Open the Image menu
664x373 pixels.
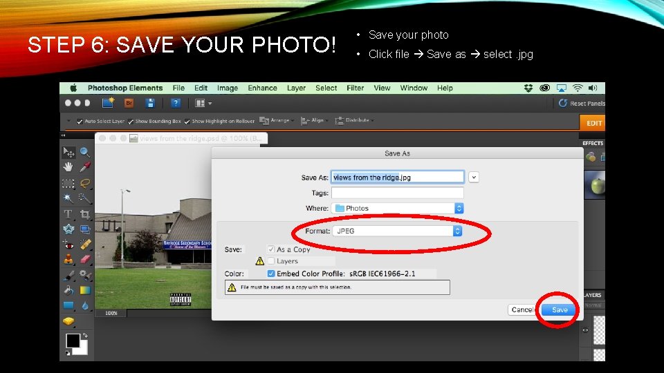pos(228,88)
